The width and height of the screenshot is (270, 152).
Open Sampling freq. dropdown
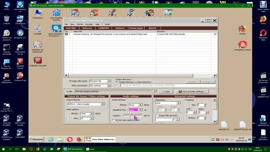(140, 110)
